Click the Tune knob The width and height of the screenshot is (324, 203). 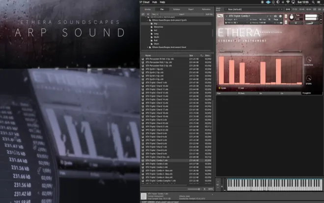point(292,17)
